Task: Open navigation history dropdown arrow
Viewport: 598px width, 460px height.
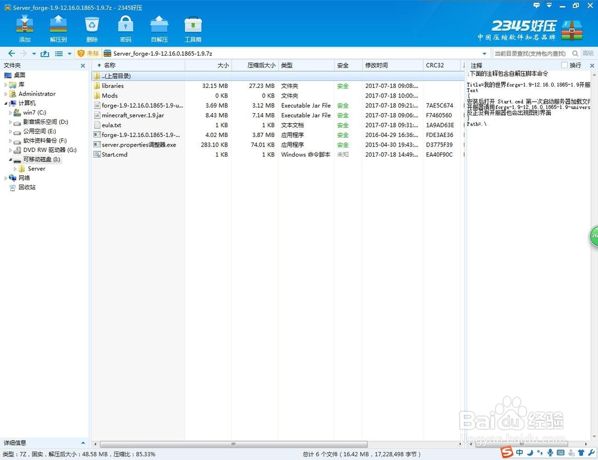Action: [x=34, y=54]
